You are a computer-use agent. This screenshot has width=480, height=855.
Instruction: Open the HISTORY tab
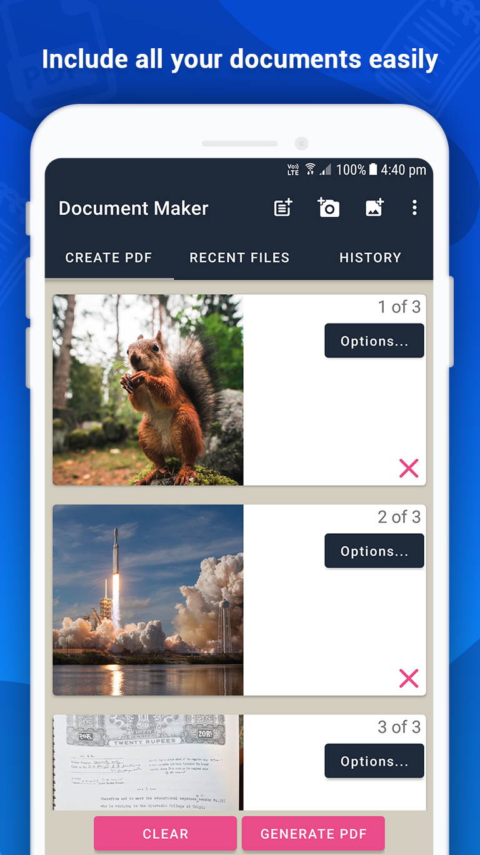(370, 258)
